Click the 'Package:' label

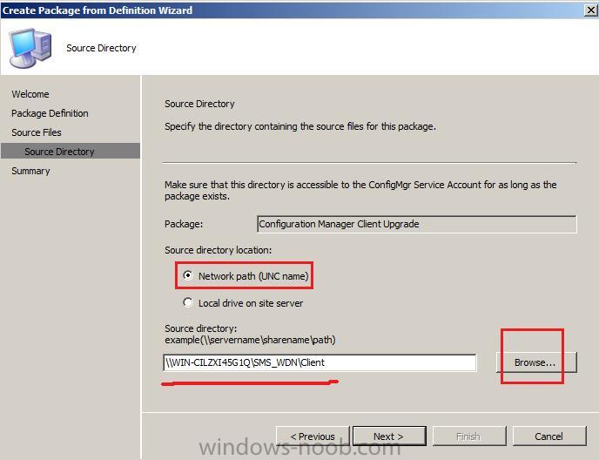184,224
